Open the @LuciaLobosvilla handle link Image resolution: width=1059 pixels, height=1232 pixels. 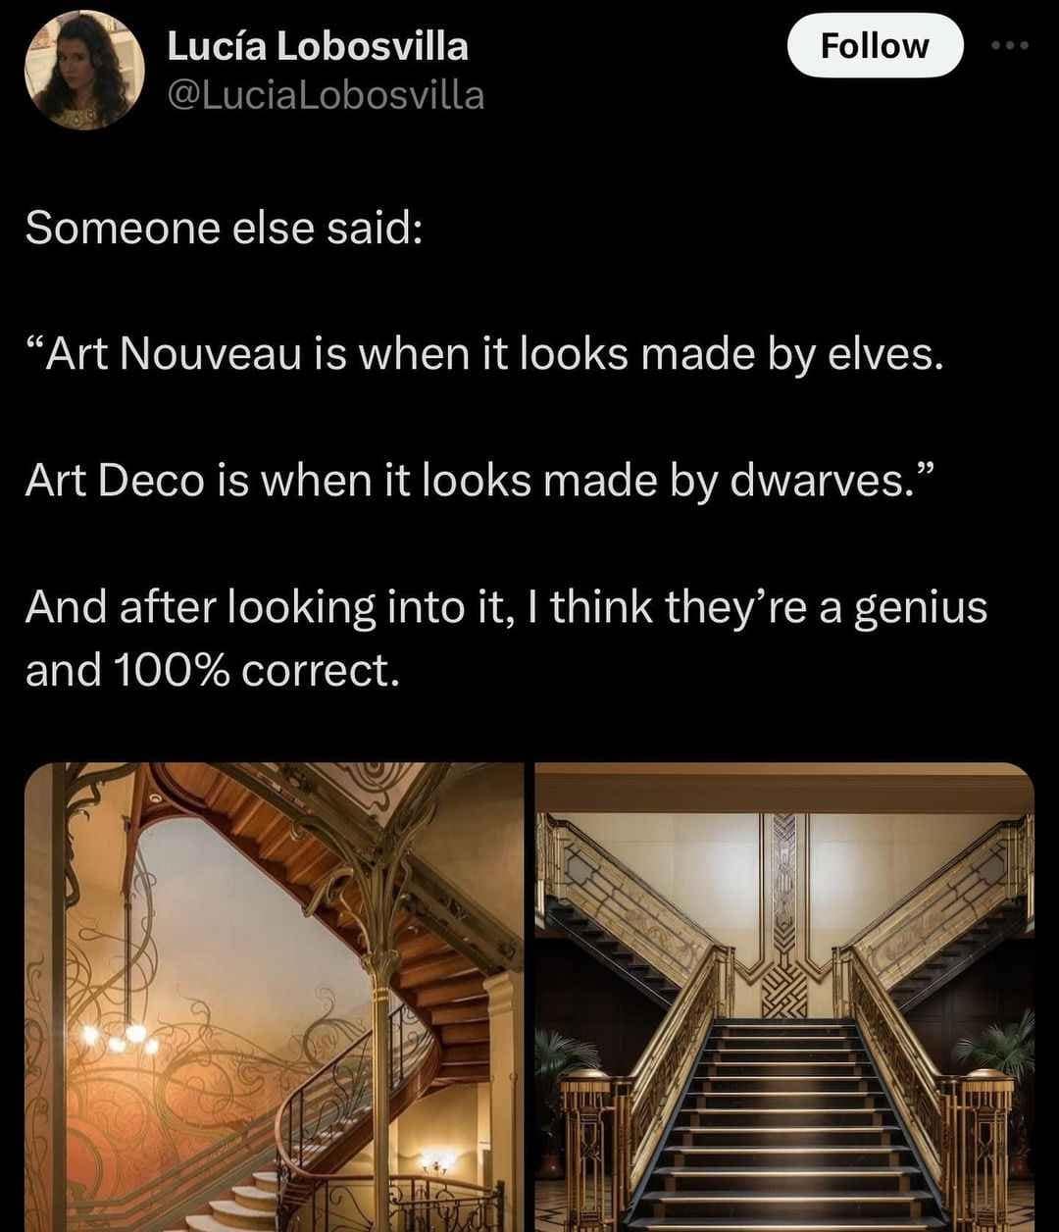coord(326,95)
